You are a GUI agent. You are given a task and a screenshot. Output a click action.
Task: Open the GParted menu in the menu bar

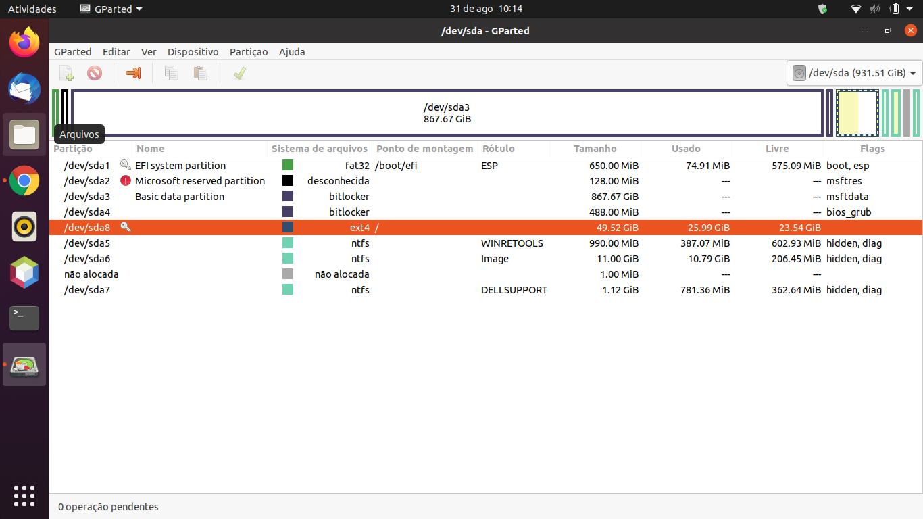(x=73, y=52)
